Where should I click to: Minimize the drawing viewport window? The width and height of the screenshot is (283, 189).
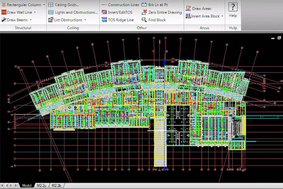click(273, 38)
